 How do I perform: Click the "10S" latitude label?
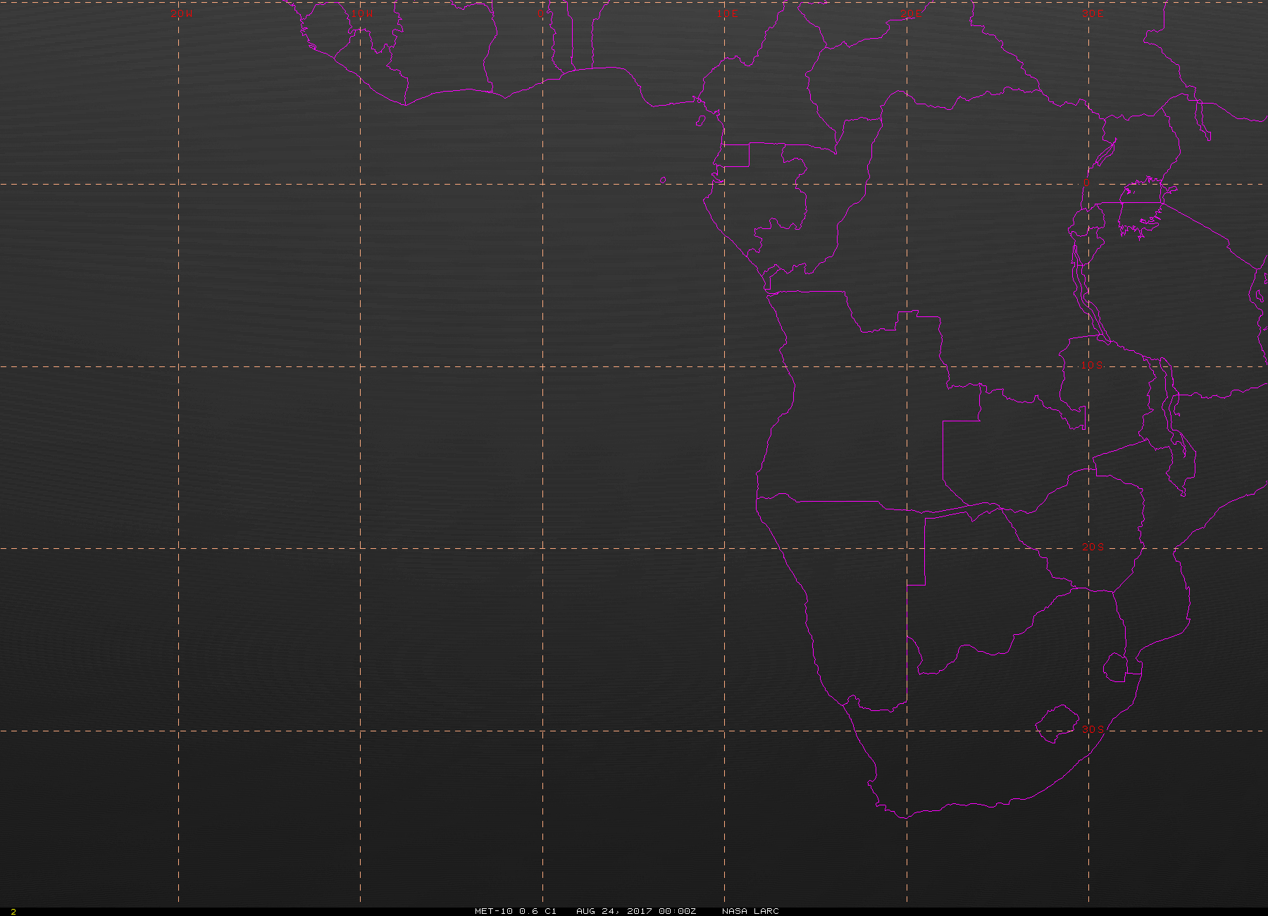pos(1093,365)
